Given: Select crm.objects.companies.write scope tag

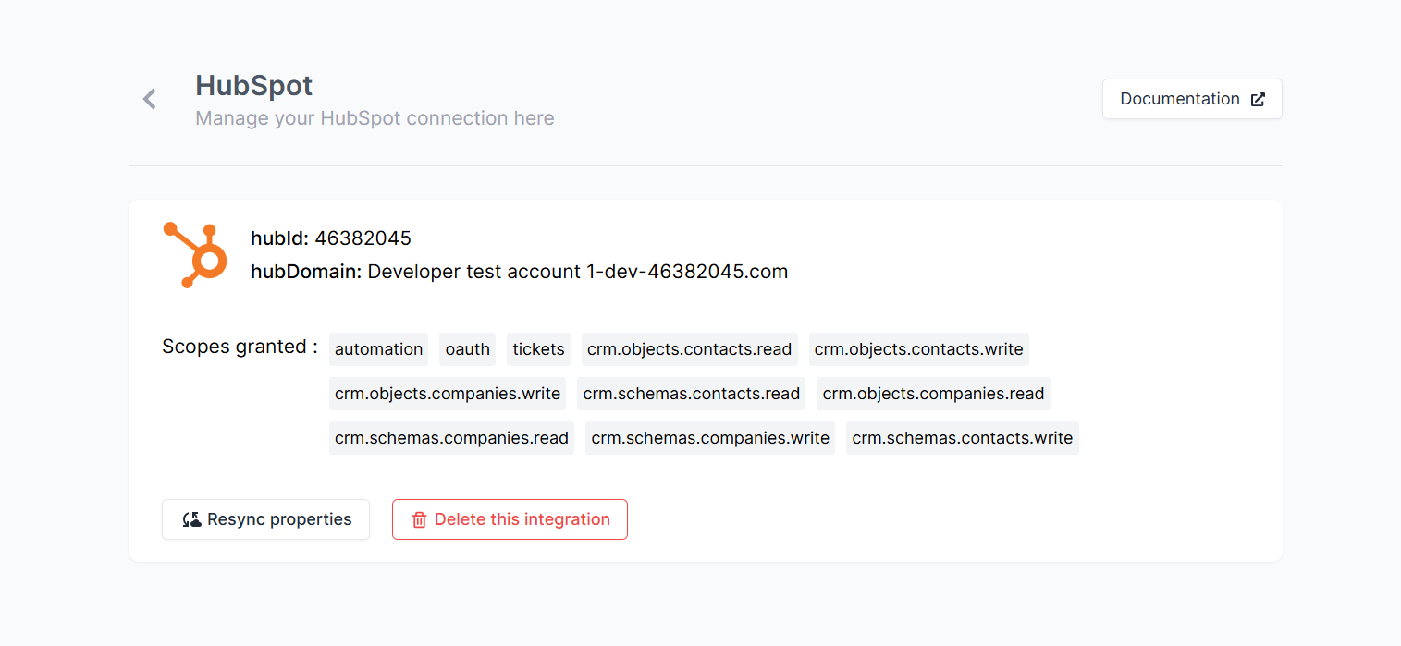Looking at the screenshot, I should point(448,394).
